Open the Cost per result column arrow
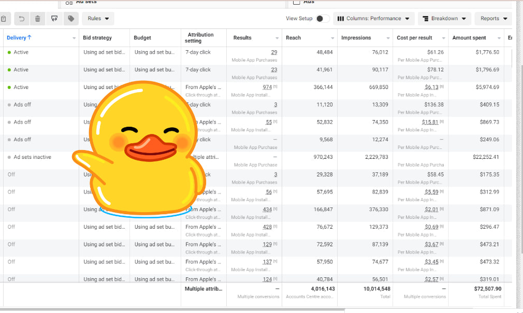 click(x=444, y=38)
